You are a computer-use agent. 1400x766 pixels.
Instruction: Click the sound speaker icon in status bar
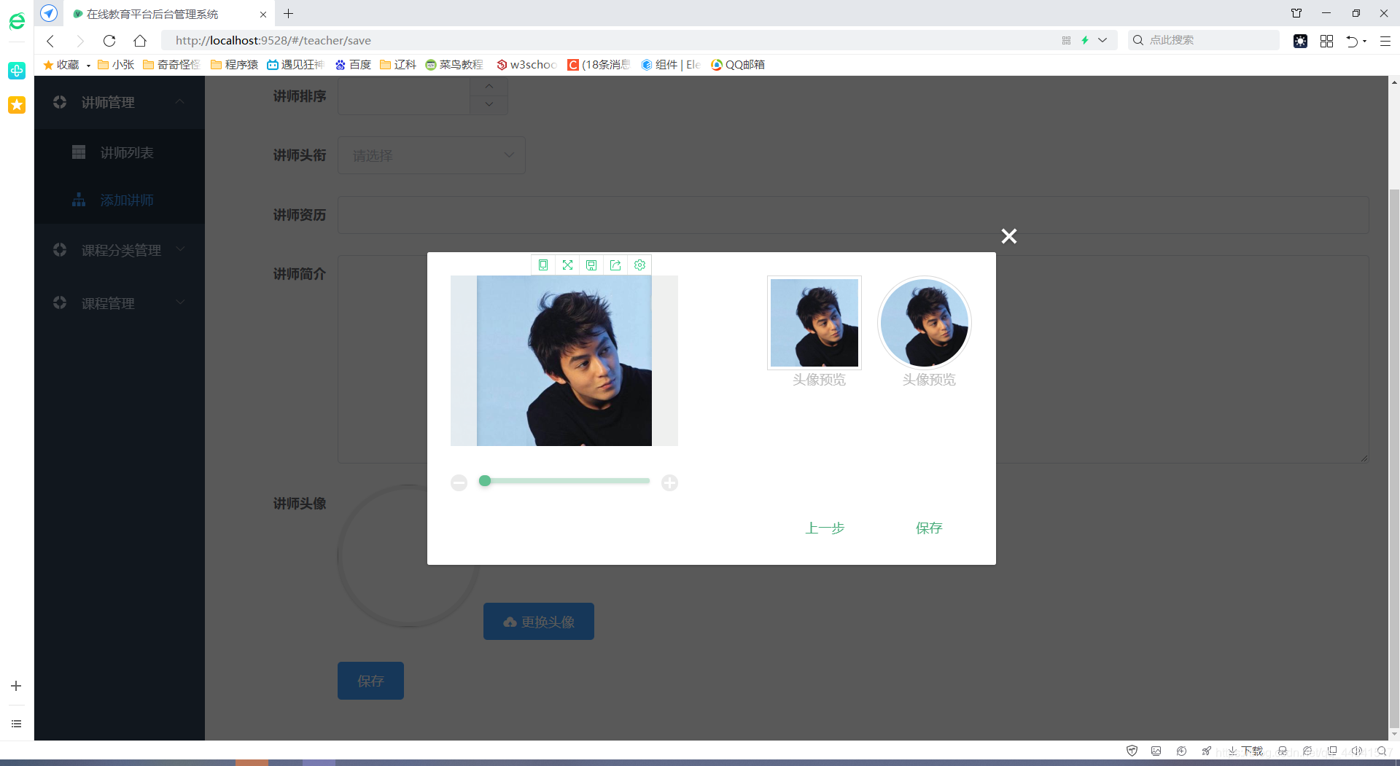click(1357, 751)
